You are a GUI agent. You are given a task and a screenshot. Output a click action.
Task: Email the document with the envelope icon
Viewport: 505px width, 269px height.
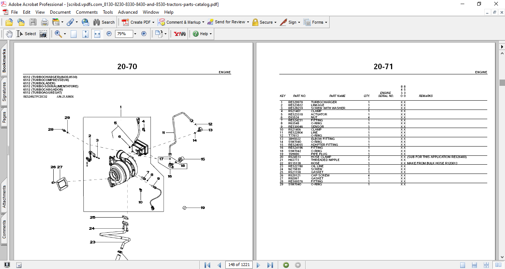pyautogui.click(x=85, y=22)
